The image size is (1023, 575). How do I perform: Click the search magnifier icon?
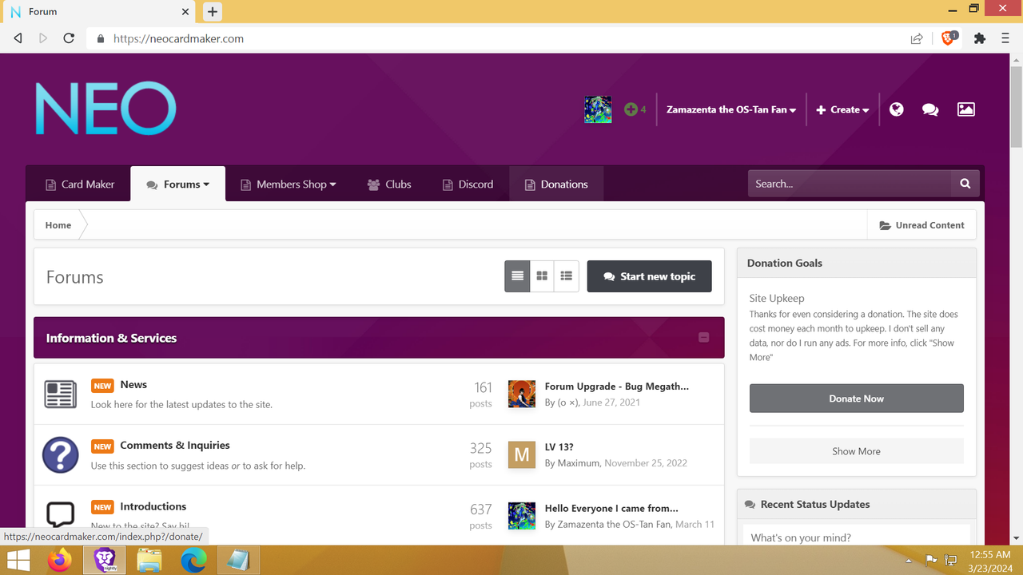[965, 183]
